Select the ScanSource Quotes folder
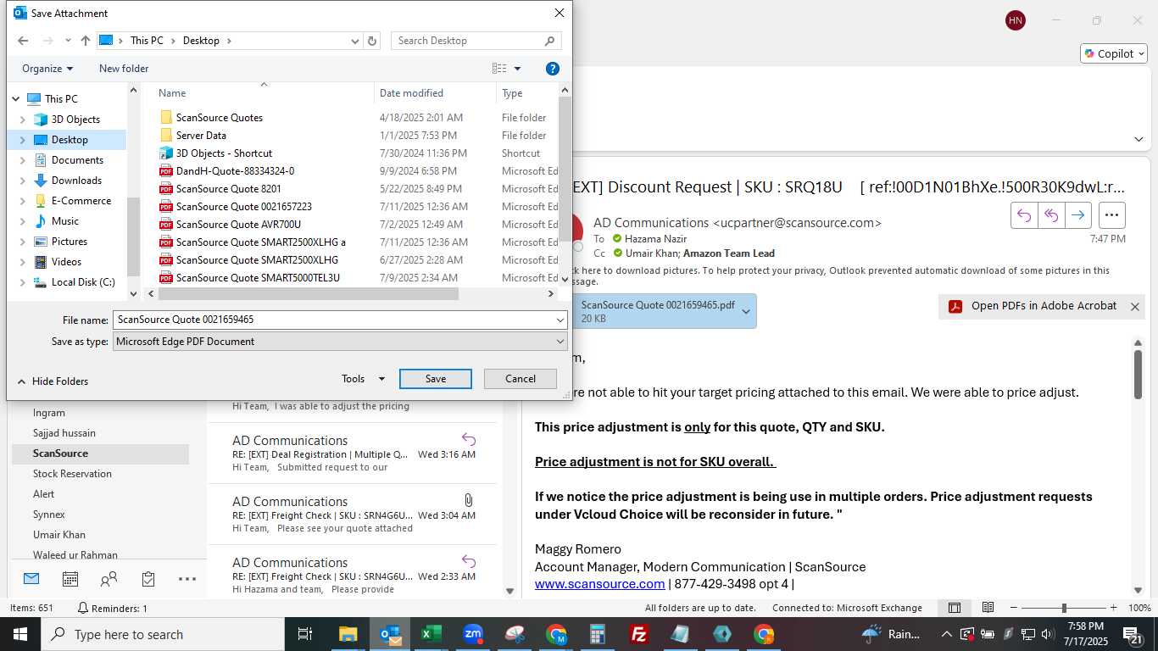The width and height of the screenshot is (1158, 651). click(220, 118)
